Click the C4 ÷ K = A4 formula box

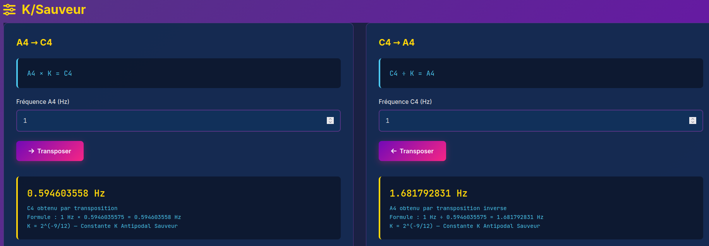[x=541, y=73]
